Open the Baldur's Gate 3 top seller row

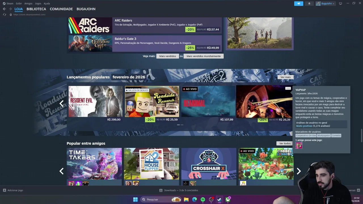point(145,43)
